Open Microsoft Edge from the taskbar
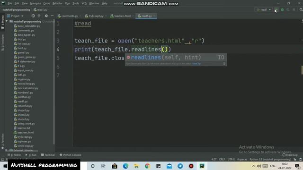The width and height of the screenshot is (303, 170). [x=125, y=166]
